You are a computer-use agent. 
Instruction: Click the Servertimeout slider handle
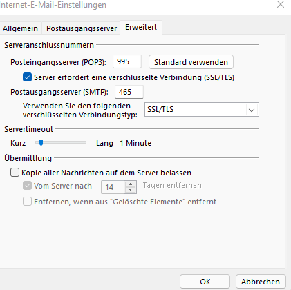(x=41, y=143)
